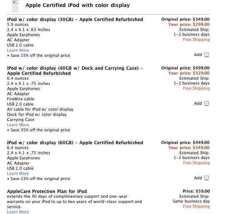Screen dimensions: 234x214
Task: Open Learn More for the 30GB iPod
Action: coord(18,50)
